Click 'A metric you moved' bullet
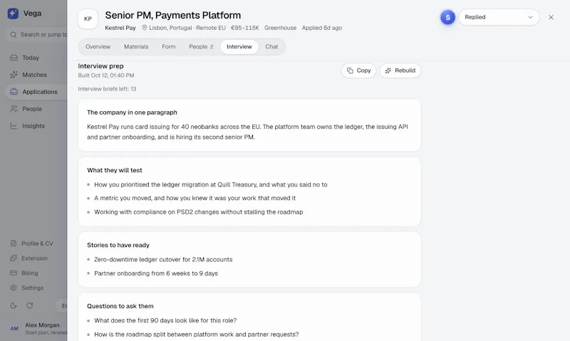This screenshot has height=341, width=570. click(195, 198)
